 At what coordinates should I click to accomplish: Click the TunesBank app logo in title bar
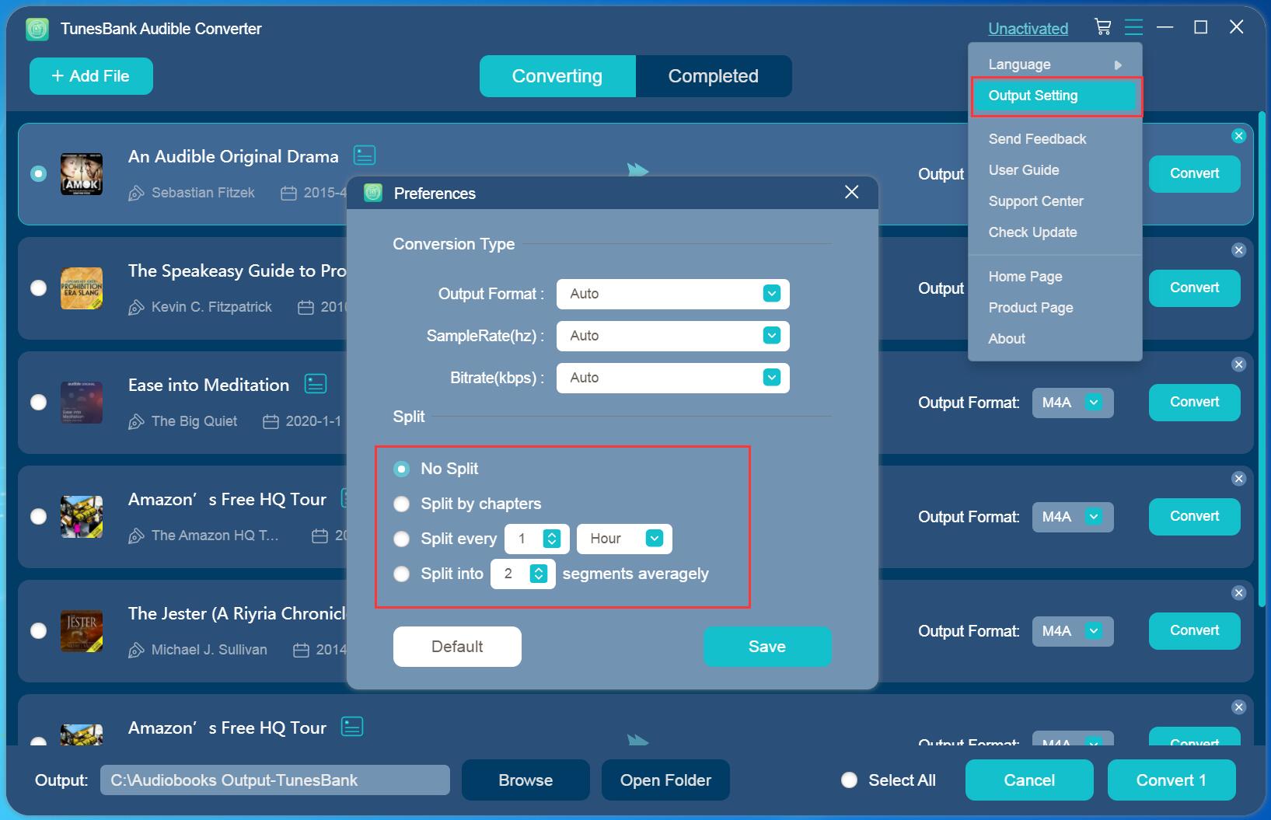tap(37, 29)
